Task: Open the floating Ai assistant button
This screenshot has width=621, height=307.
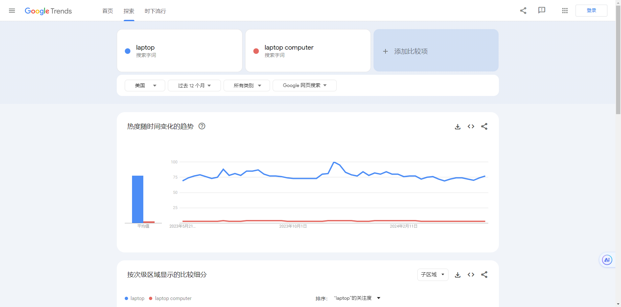Action: 607,260
